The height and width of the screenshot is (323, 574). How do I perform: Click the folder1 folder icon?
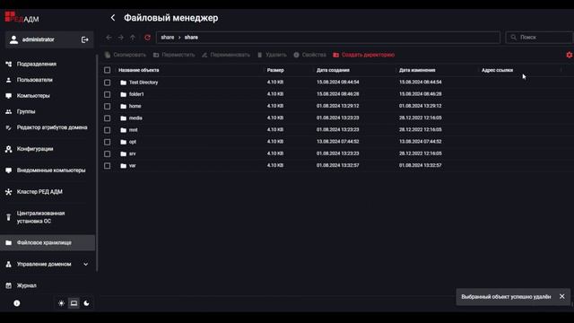pyautogui.click(x=124, y=94)
